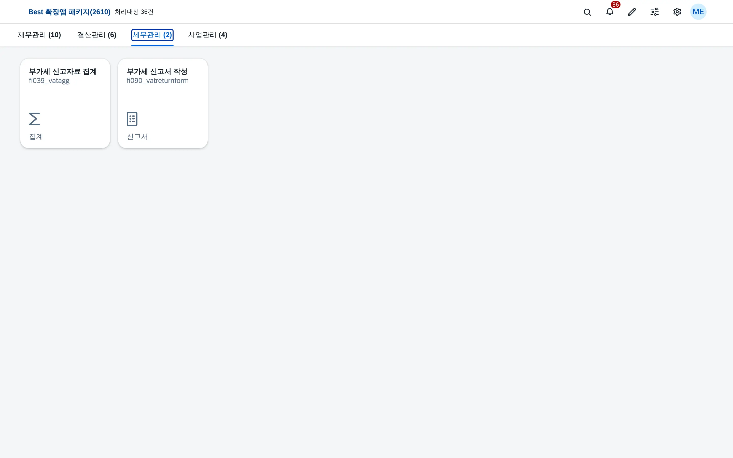The image size is (733, 458).
Task: Click the 처리대상 36건 text
Action: (134, 12)
